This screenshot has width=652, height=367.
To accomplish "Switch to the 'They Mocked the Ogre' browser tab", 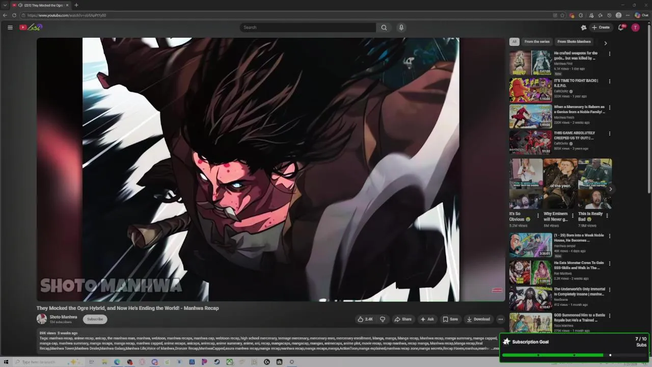I will pos(40,5).
